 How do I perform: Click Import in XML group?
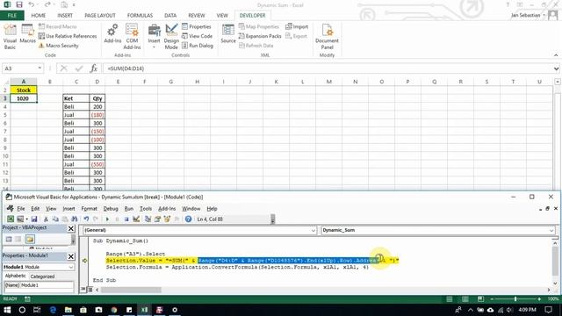(x=297, y=27)
